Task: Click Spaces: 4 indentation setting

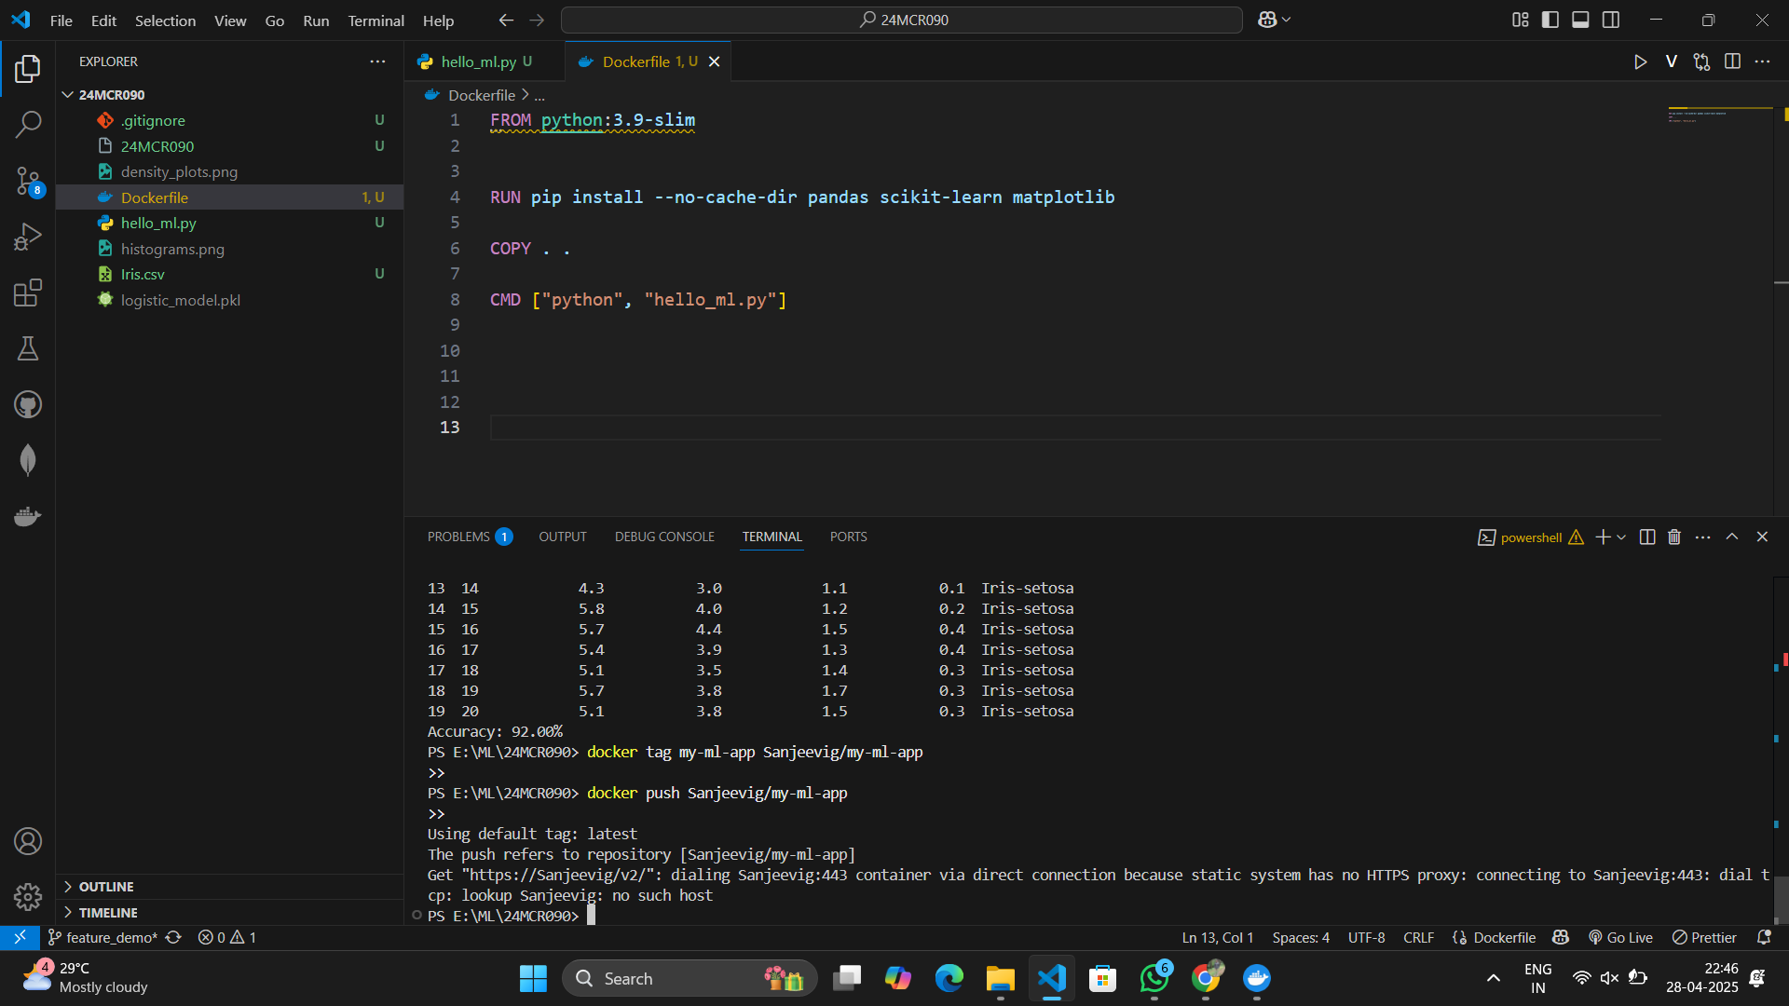Action: (x=1301, y=937)
